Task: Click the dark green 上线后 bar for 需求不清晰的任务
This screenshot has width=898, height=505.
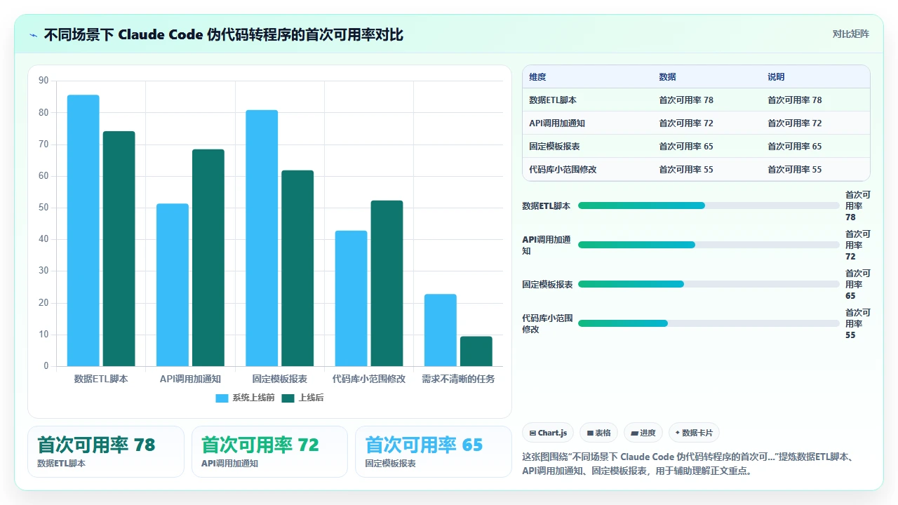Action: [x=476, y=351]
